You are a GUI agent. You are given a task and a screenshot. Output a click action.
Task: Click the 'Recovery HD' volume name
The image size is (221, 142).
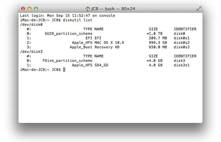point(107,47)
